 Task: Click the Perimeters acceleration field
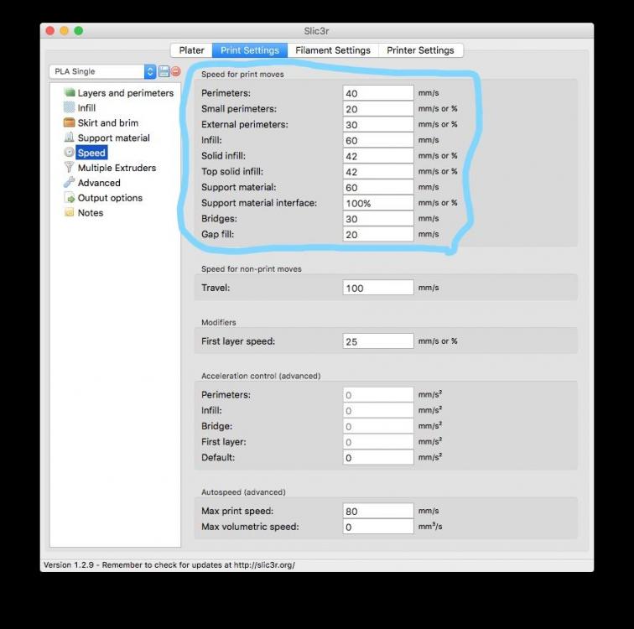pyautogui.click(x=378, y=395)
